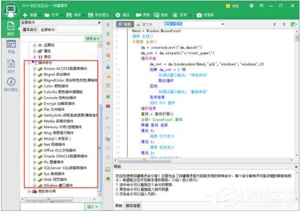Click the red uncomment icon
The height and width of the screenshot is (212, 300).
pyautogui.click(x=108, y=106)
